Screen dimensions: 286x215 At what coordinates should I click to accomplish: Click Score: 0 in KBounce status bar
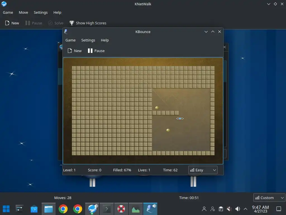[94, 170]
